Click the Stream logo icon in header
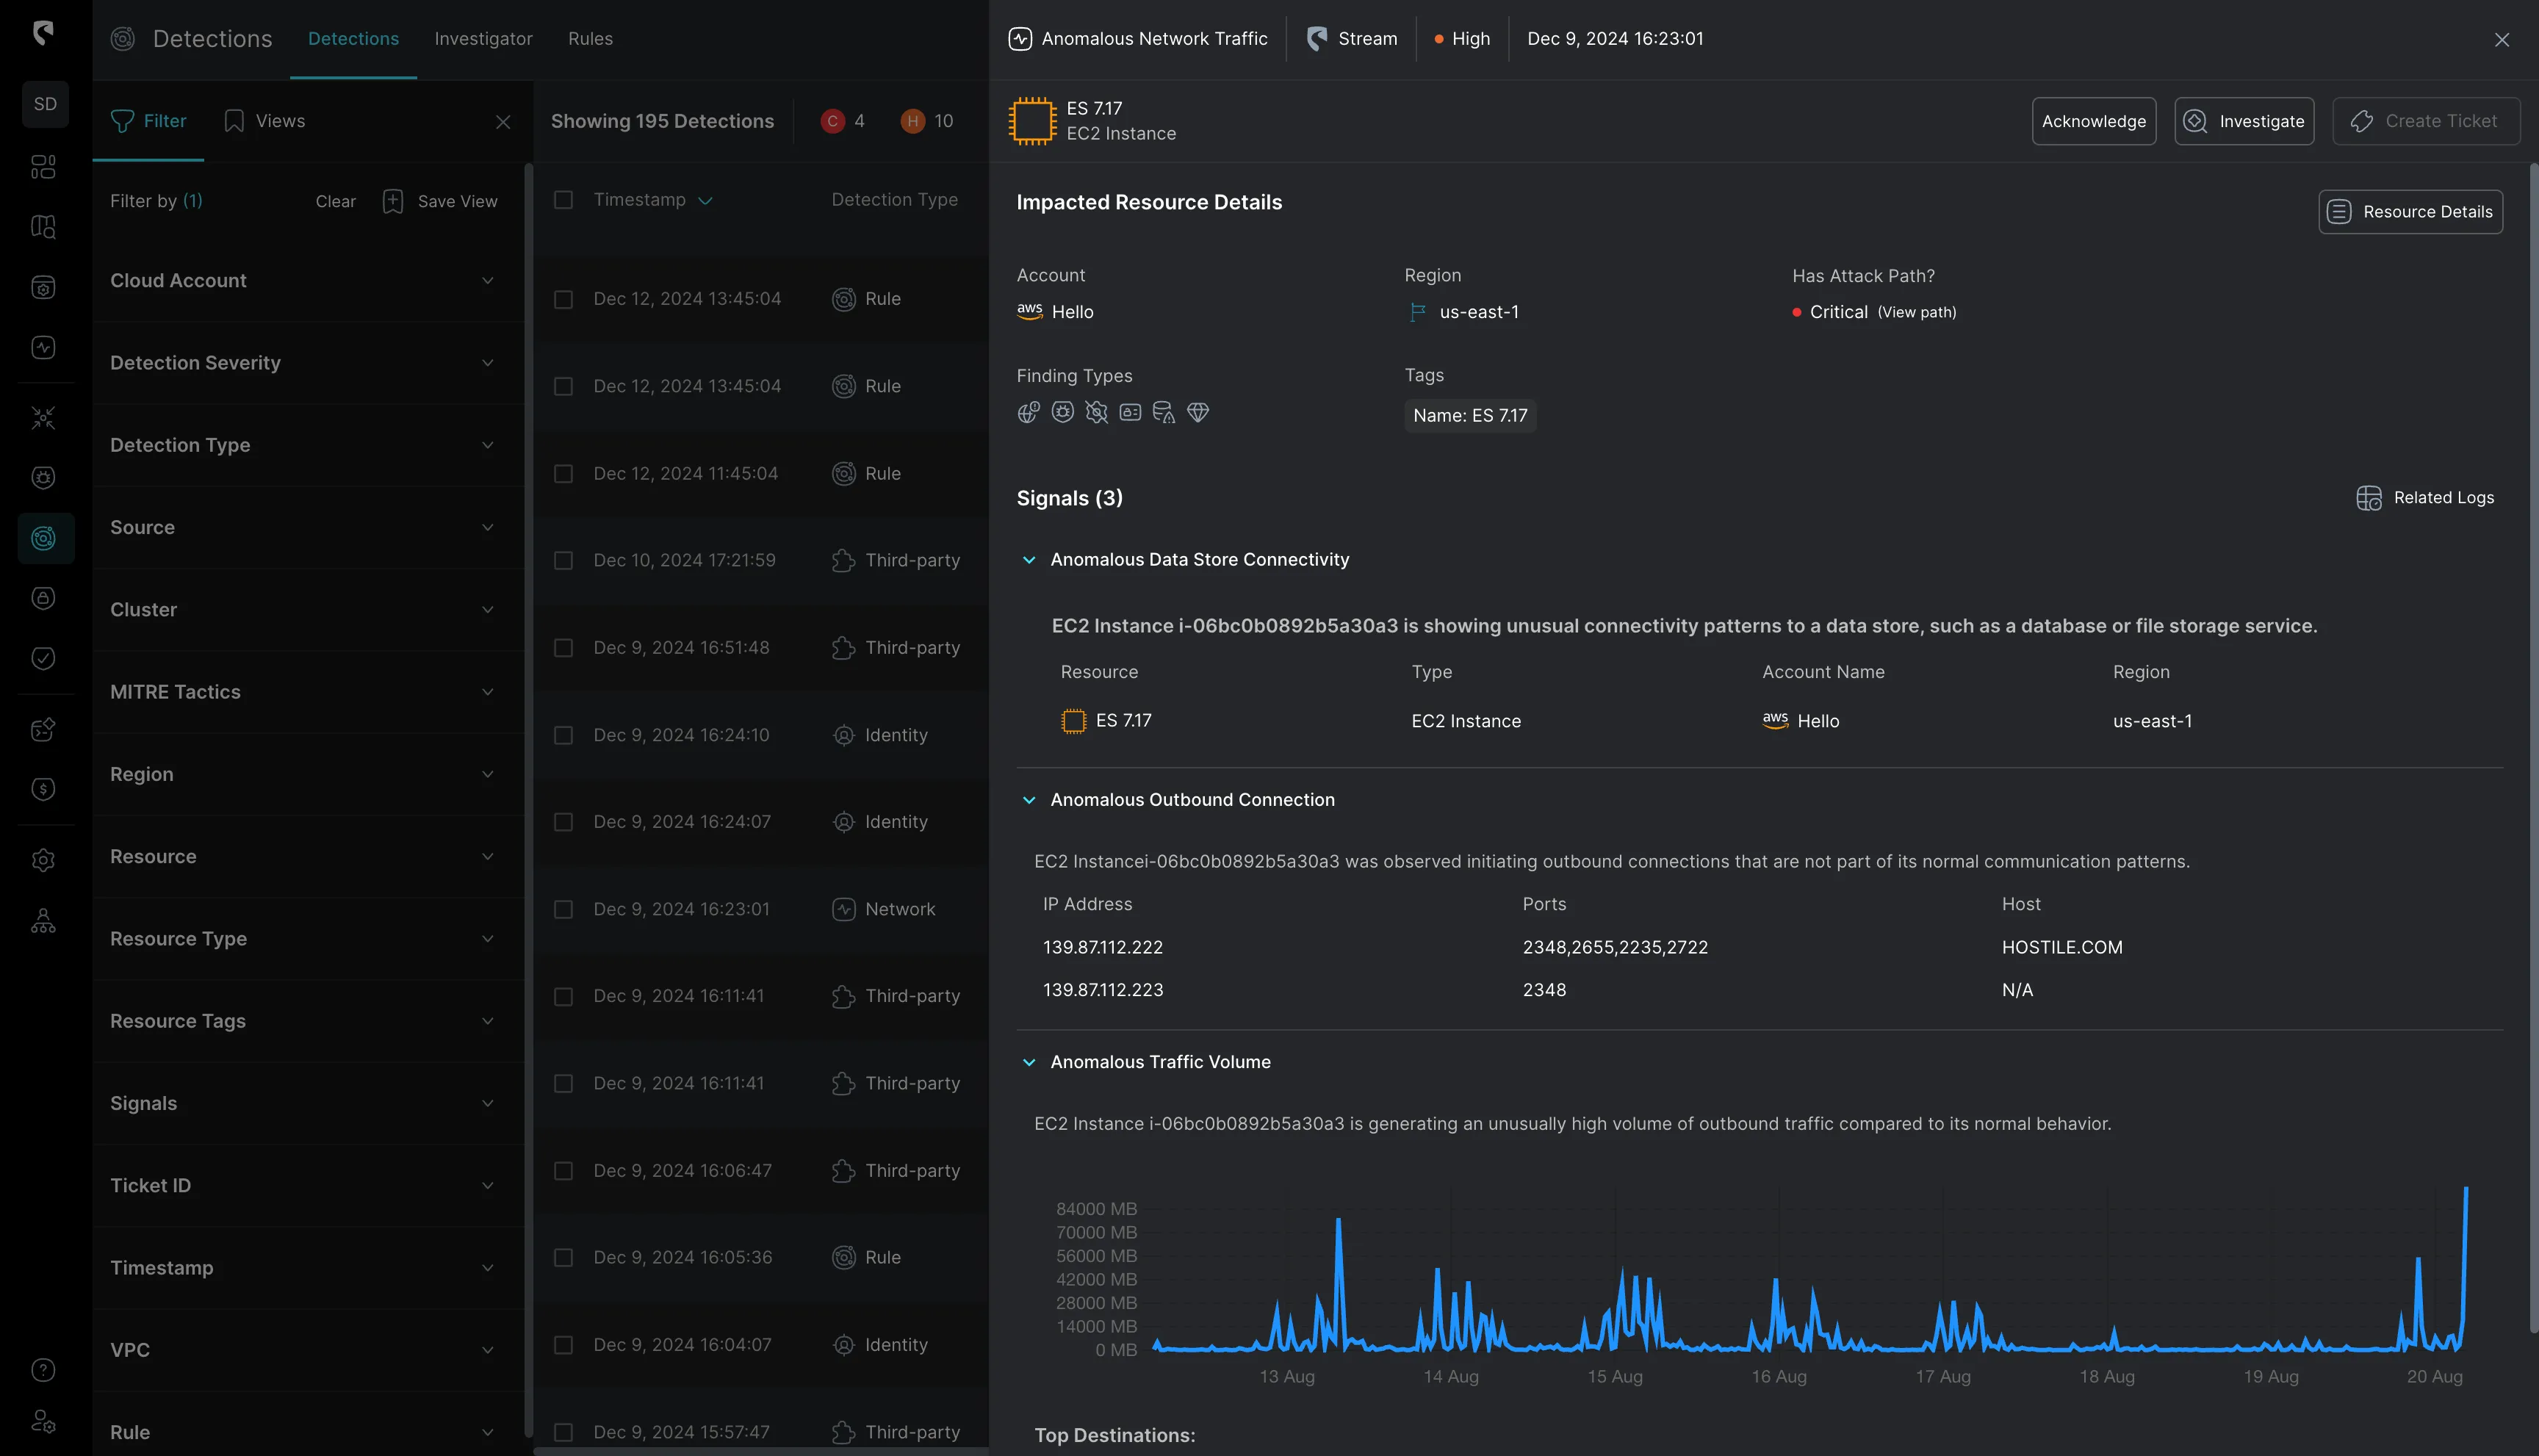The image size is (2539, 1456). click(1317, 39)
